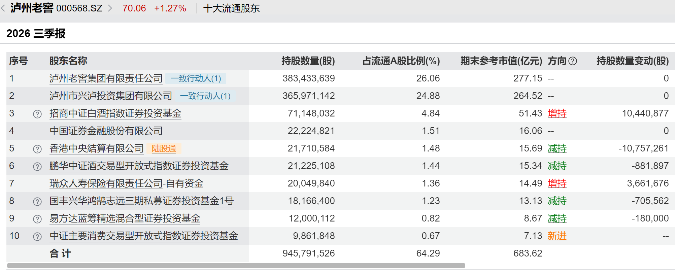
Task: Click the 泸州老窖 stock name in header
Action: pos(32,8)
